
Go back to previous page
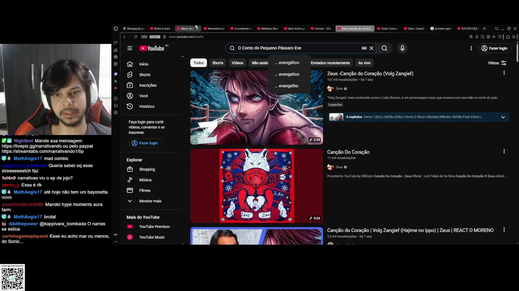124,37
